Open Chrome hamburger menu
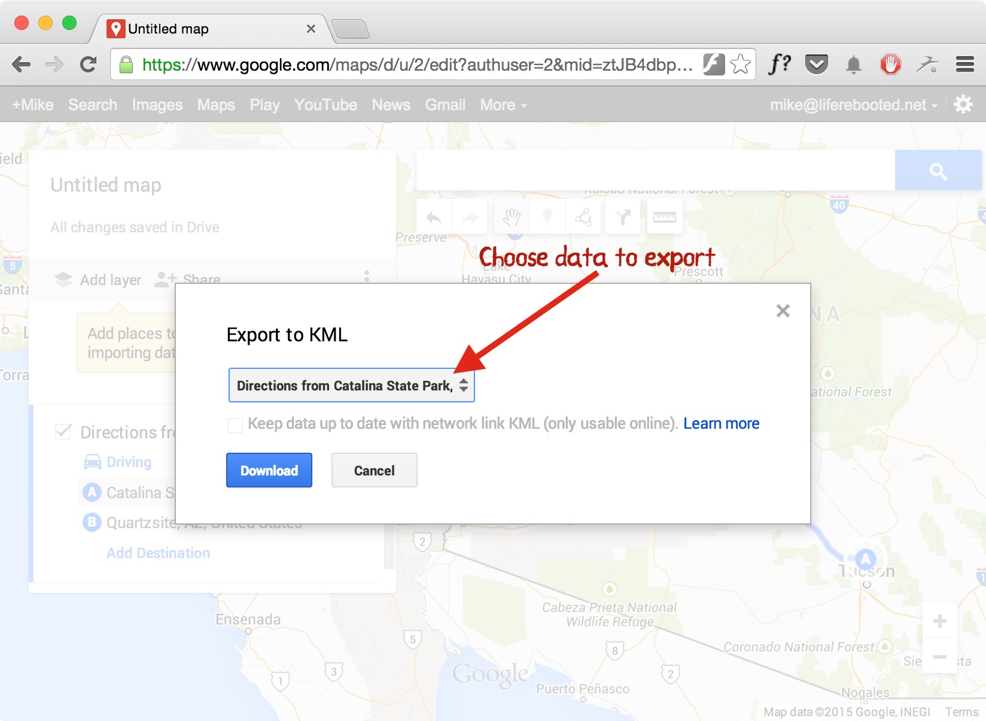The width and height of the screenshot is (986, 721). click(x=964, y=64)
